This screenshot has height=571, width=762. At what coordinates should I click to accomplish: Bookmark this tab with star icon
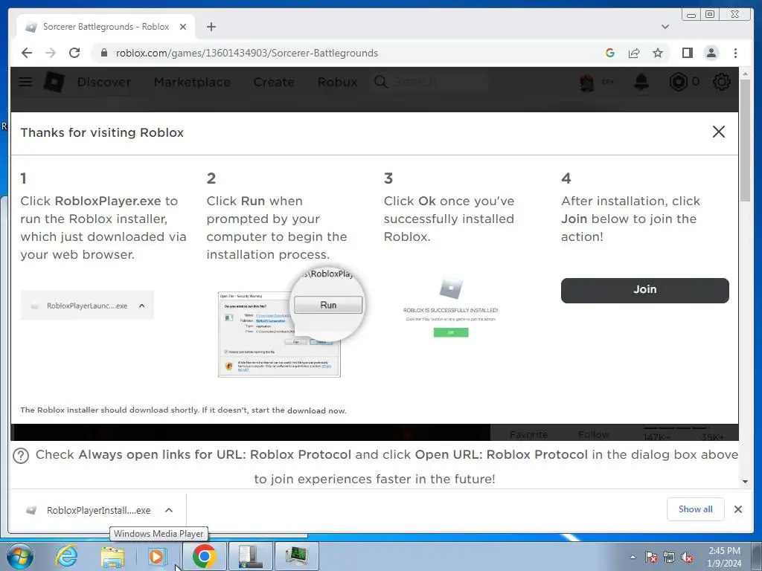pyautogui.click(x=658, y=53)
